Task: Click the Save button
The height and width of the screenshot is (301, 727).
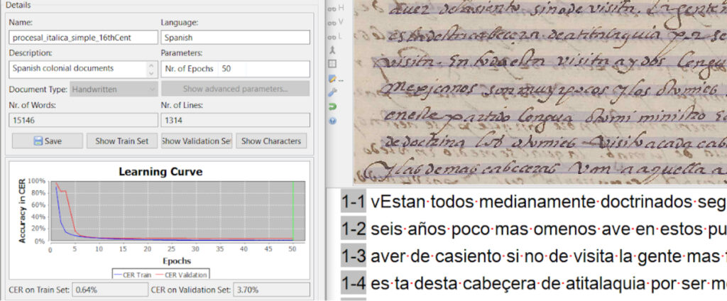Action: [x=47, y=141]
